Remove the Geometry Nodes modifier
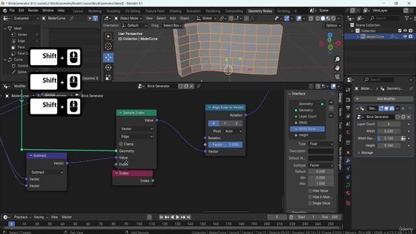416x234 pixels. click(x=403, y=109)
